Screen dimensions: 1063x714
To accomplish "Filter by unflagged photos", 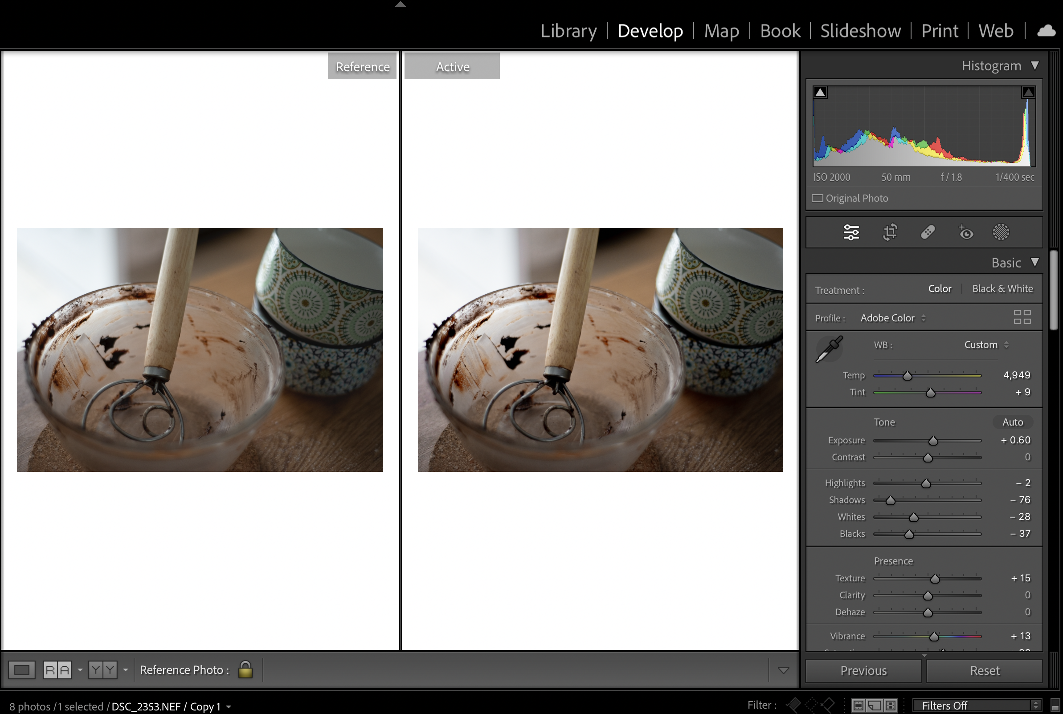I will click(x=811, y=705).
